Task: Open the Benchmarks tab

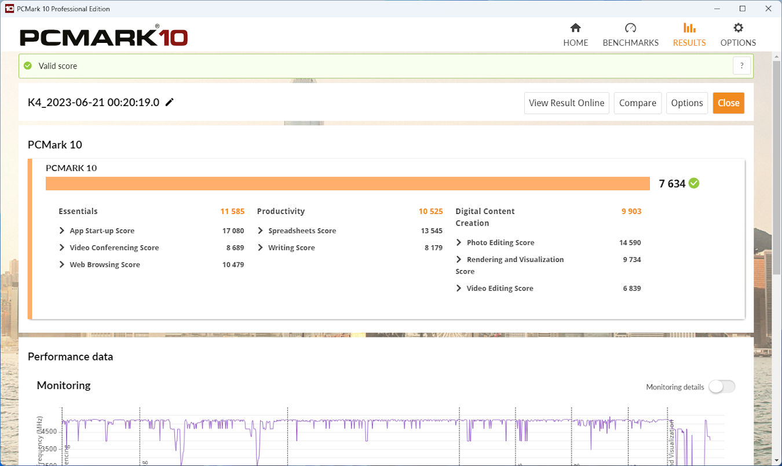Action: click(630, 35)
